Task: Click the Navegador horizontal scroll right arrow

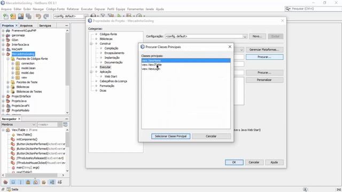Action: click(63, 175)
